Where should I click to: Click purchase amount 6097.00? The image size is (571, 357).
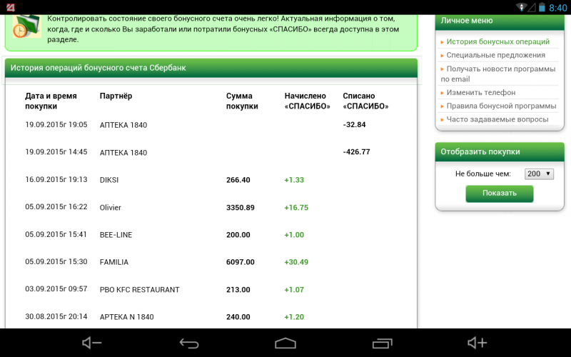pyautogui.click(x=241, y=262)
